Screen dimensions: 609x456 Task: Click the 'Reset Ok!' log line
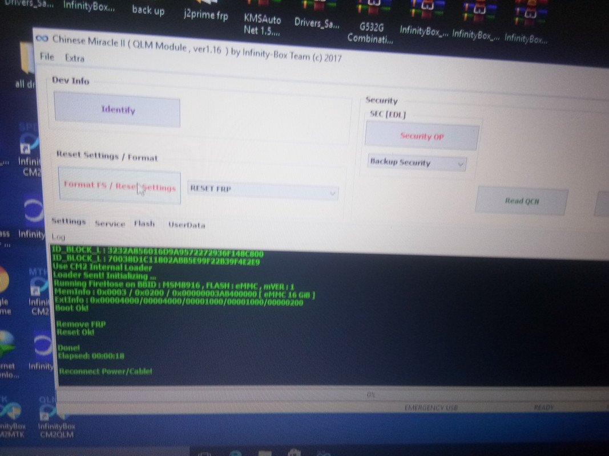point(75,332)
